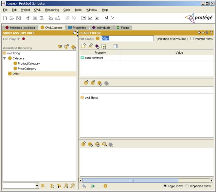Image resolution: width=216 pixels, height=192 pixels.
Task: Click the right arrow of horizontal scrollbar
Action: coord(211,180)
